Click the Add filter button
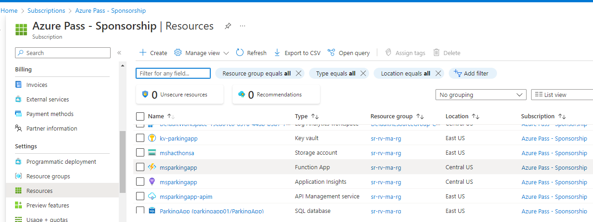This screenshot has height=222, width=593. coord(472,73)
